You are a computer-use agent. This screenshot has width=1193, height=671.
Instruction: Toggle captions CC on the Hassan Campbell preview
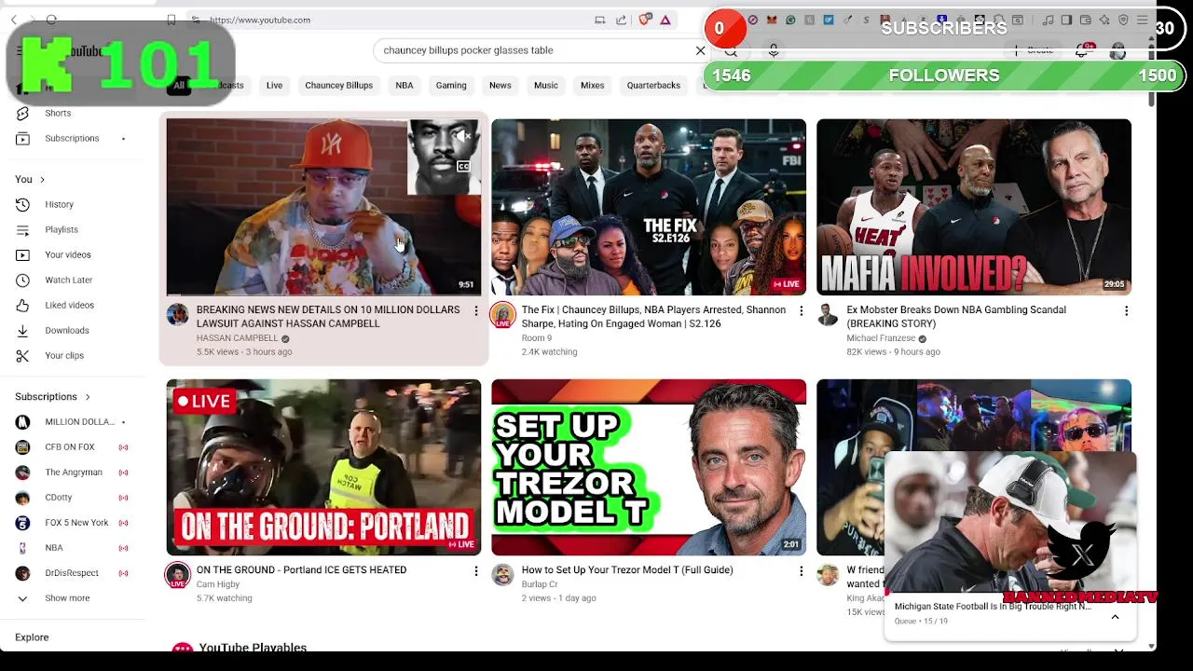click(x=463, y=167)
